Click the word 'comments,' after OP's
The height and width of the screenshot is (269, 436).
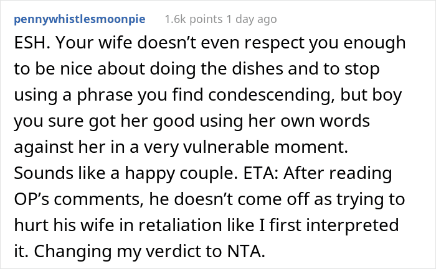coord(98,199)
